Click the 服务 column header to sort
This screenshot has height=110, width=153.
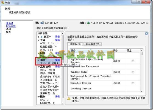[x=91, y=50]
